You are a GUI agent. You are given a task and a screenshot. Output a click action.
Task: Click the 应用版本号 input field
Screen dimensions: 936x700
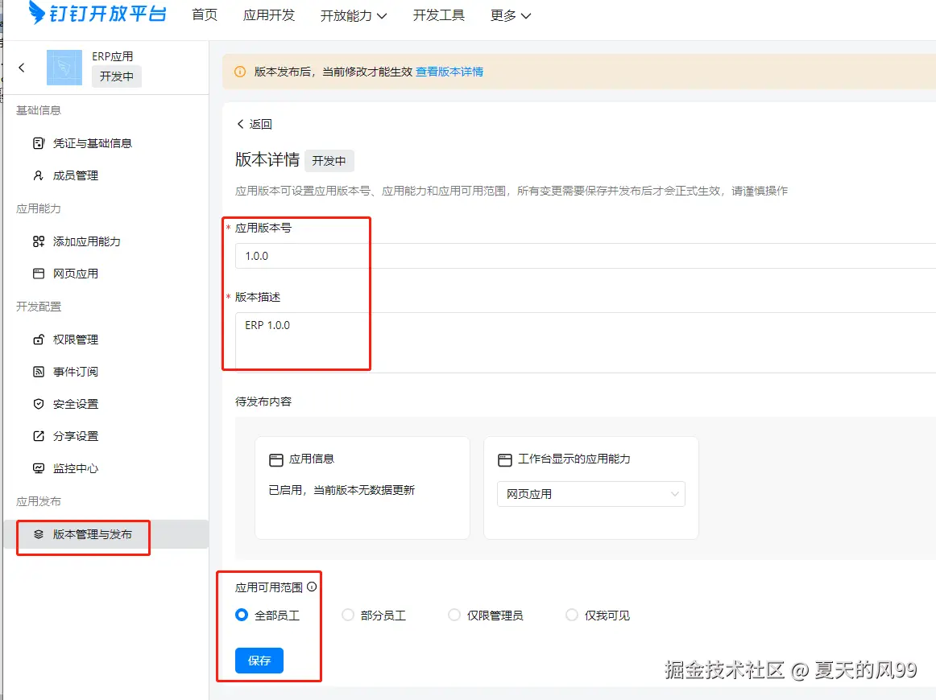click(x=586, y=256)
